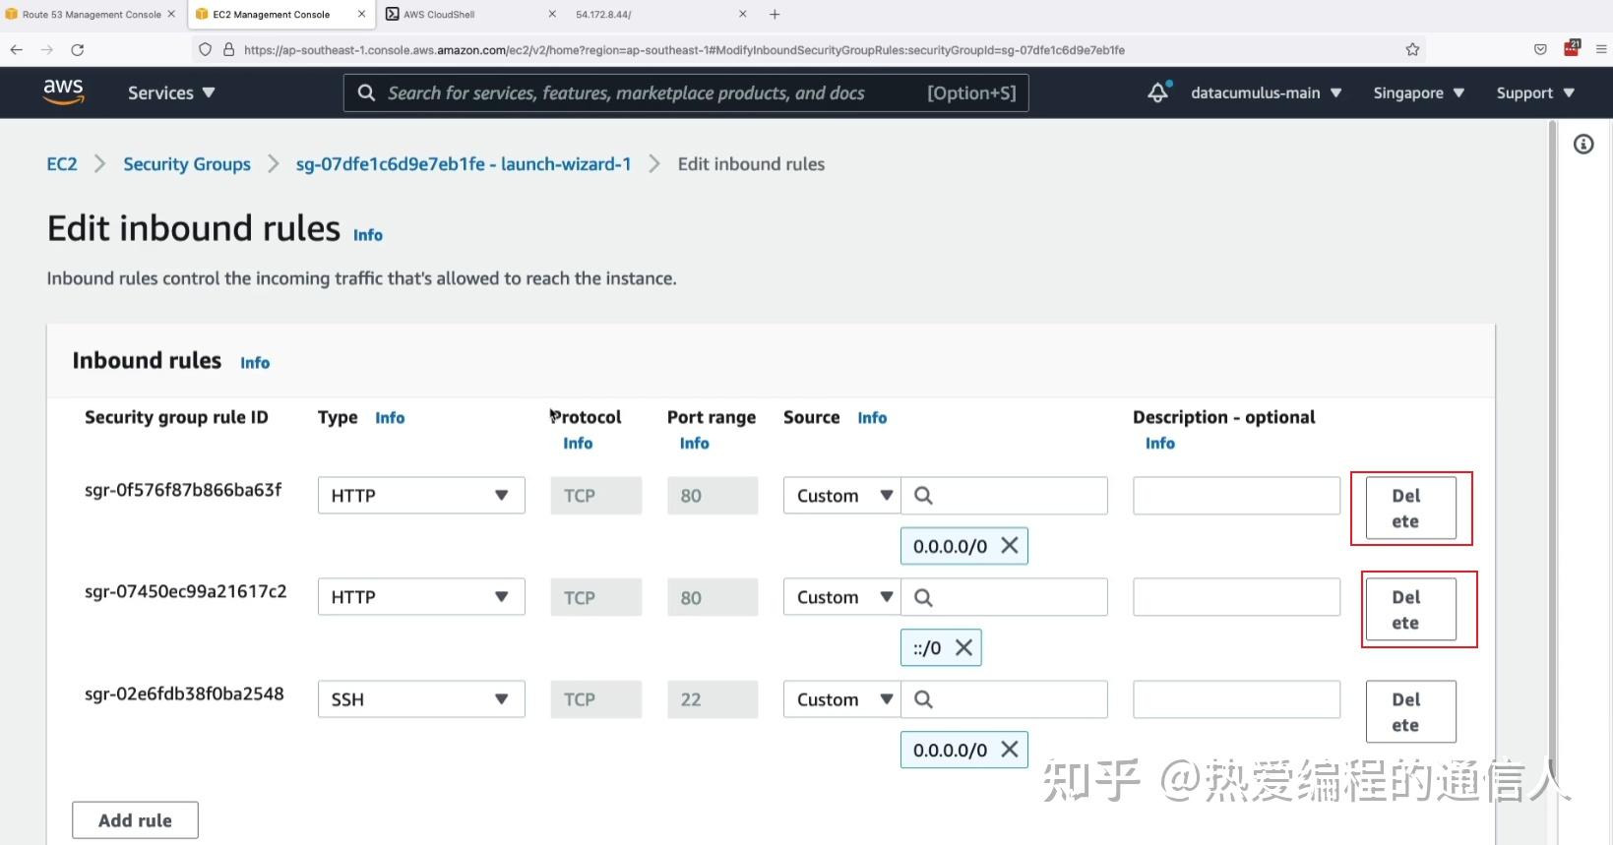Open the Services dropdown menu
1613x845 pixels.
point(171,92)
